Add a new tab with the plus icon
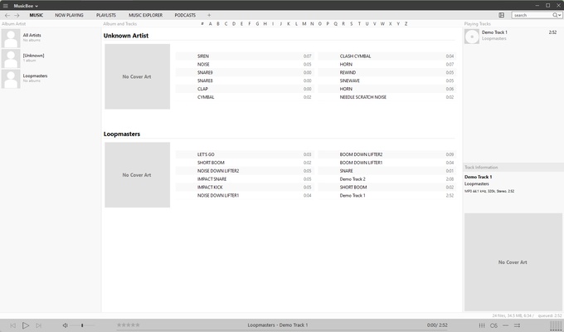The height and width of the screenshot is (332, 564). click(209, 15)
